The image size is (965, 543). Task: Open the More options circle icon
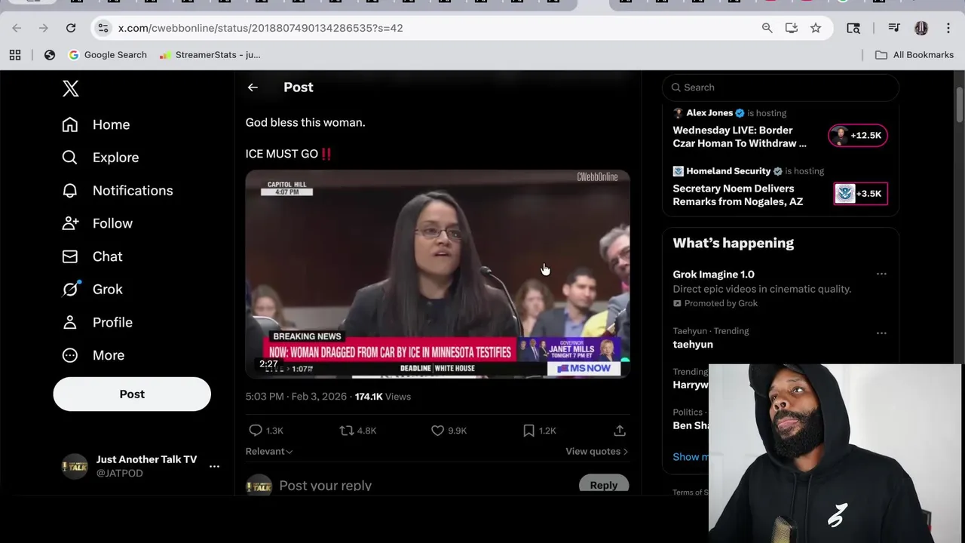(70, 355)
